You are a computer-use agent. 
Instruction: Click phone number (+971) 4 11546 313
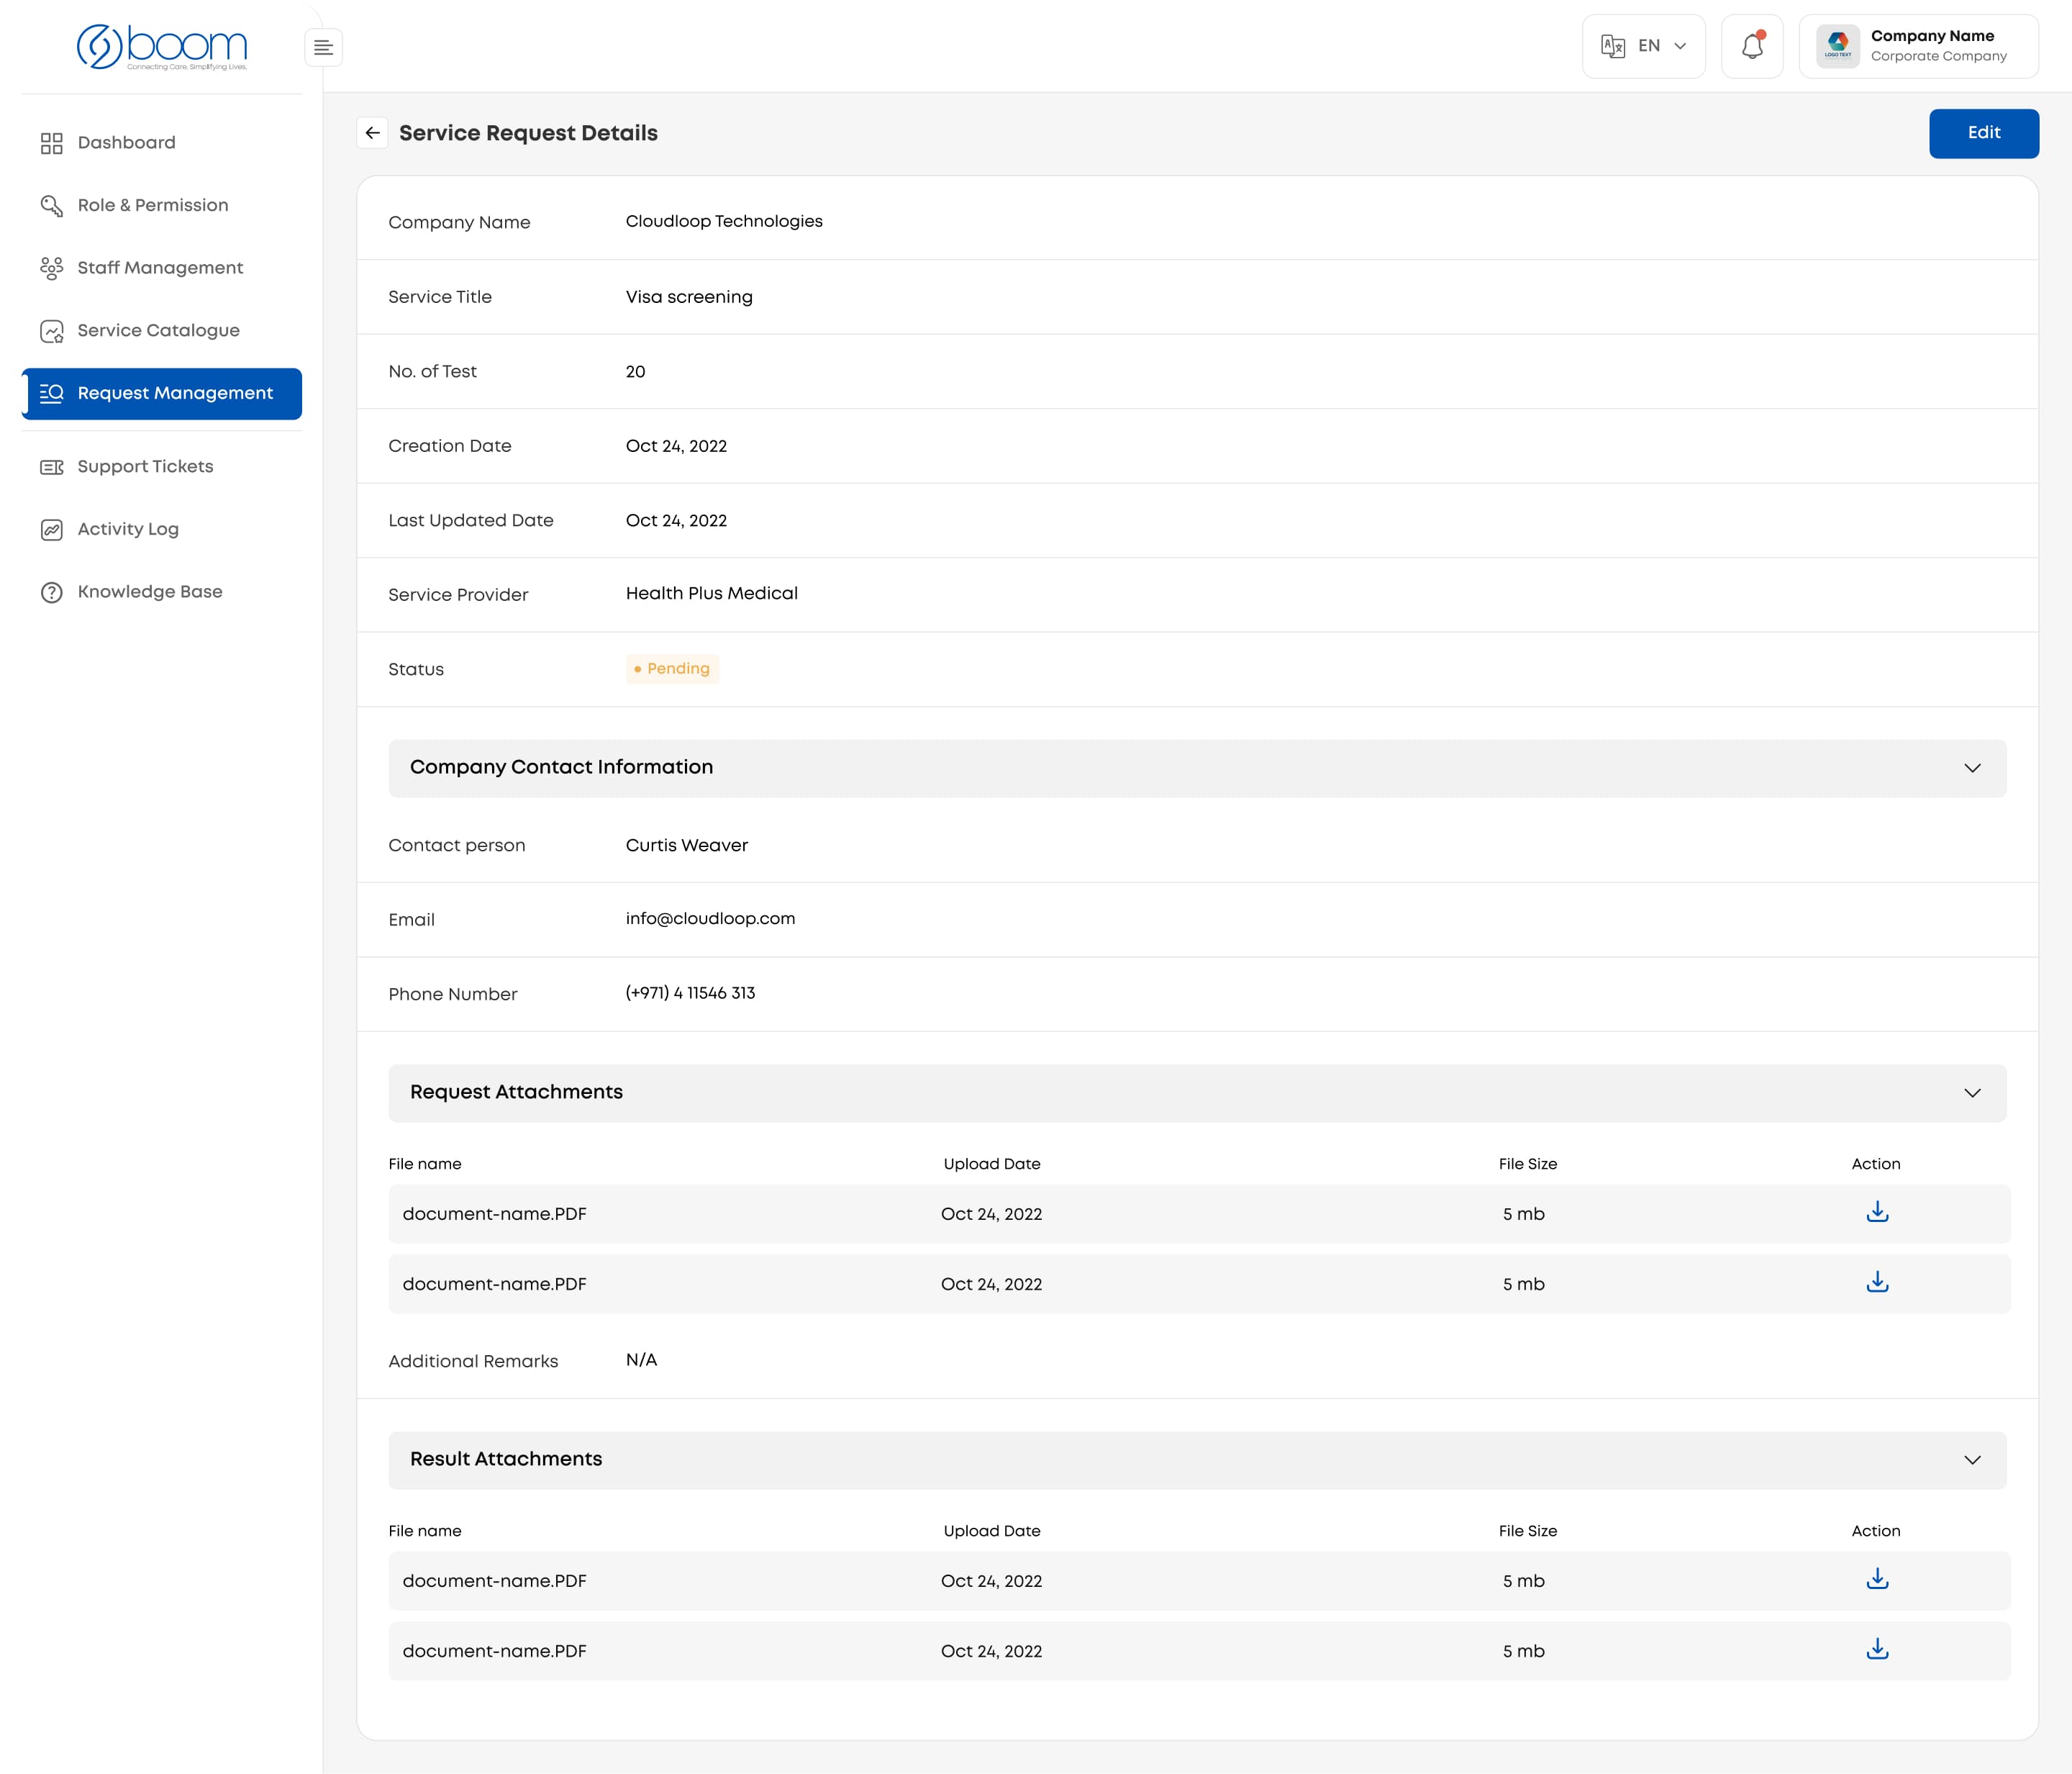tap(690, 992)
